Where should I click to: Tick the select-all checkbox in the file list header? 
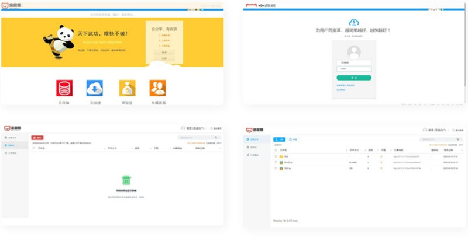pos(276,150)
